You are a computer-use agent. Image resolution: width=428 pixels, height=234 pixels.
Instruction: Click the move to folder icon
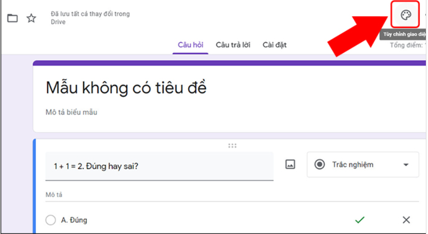click(x=12, y=18)
